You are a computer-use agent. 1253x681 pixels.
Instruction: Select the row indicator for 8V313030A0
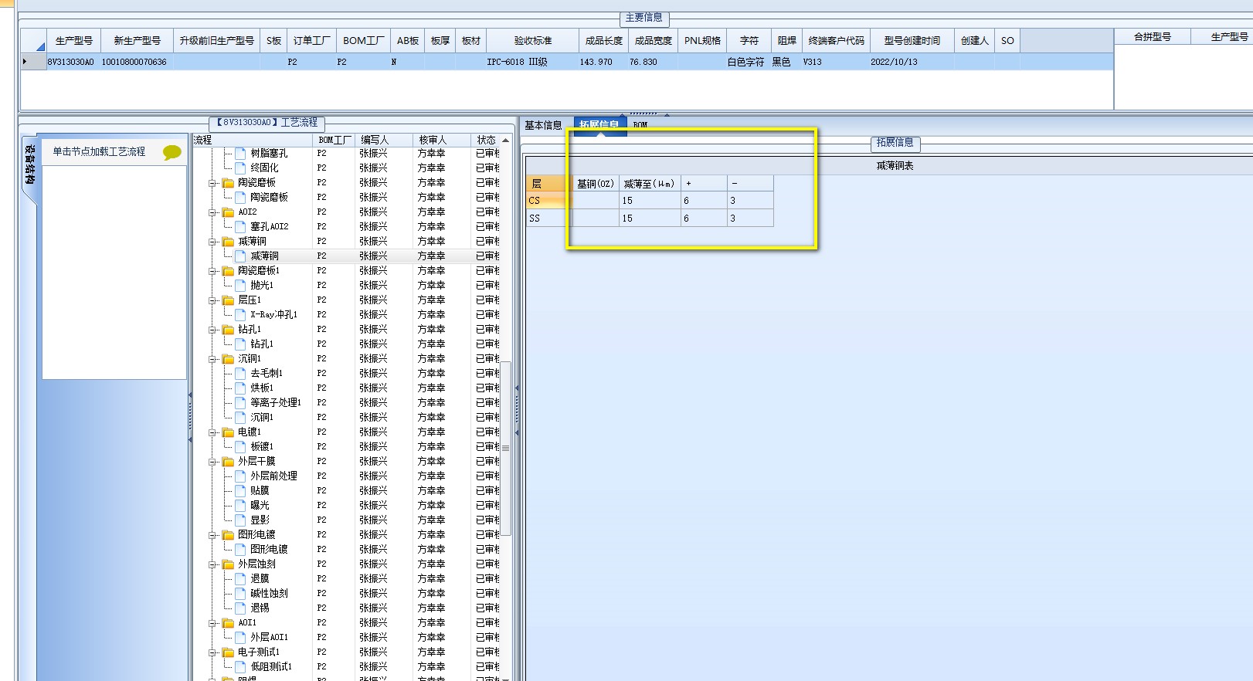pos(33,62)
